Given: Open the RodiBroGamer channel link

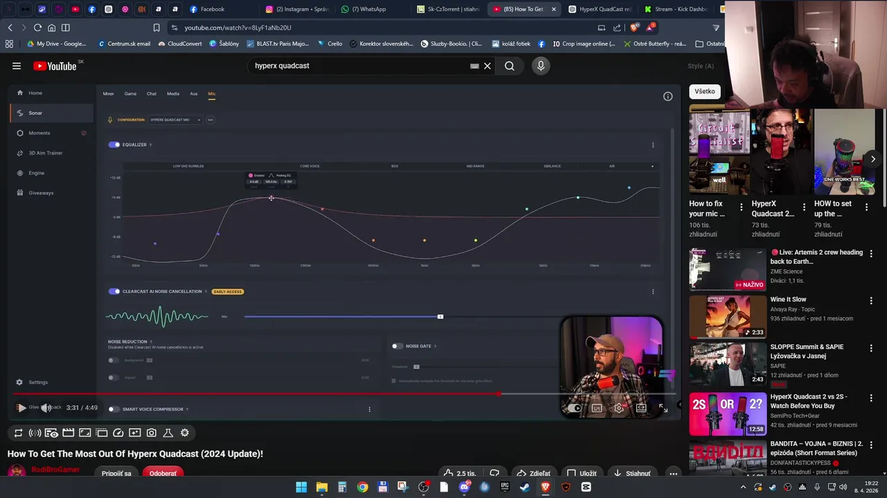Looking at the screenshot, I should pyautogui.click(x=55, y=470).
